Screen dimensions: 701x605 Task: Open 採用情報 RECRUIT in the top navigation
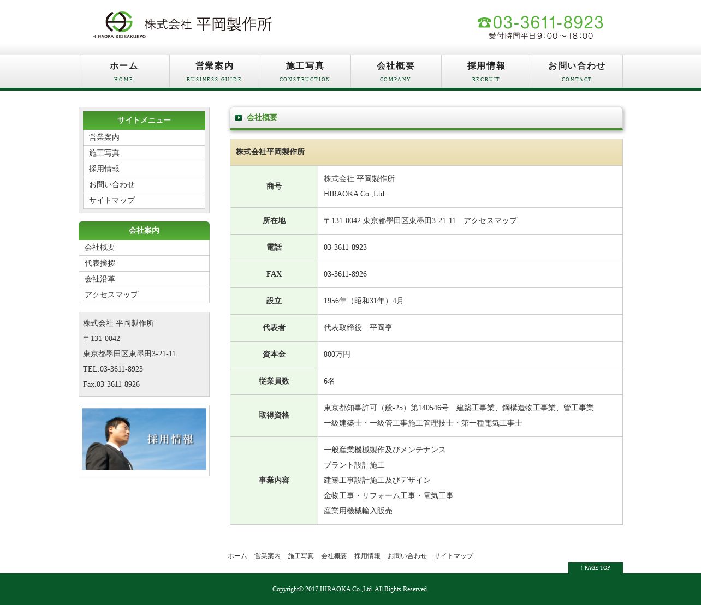click(486, 71)
